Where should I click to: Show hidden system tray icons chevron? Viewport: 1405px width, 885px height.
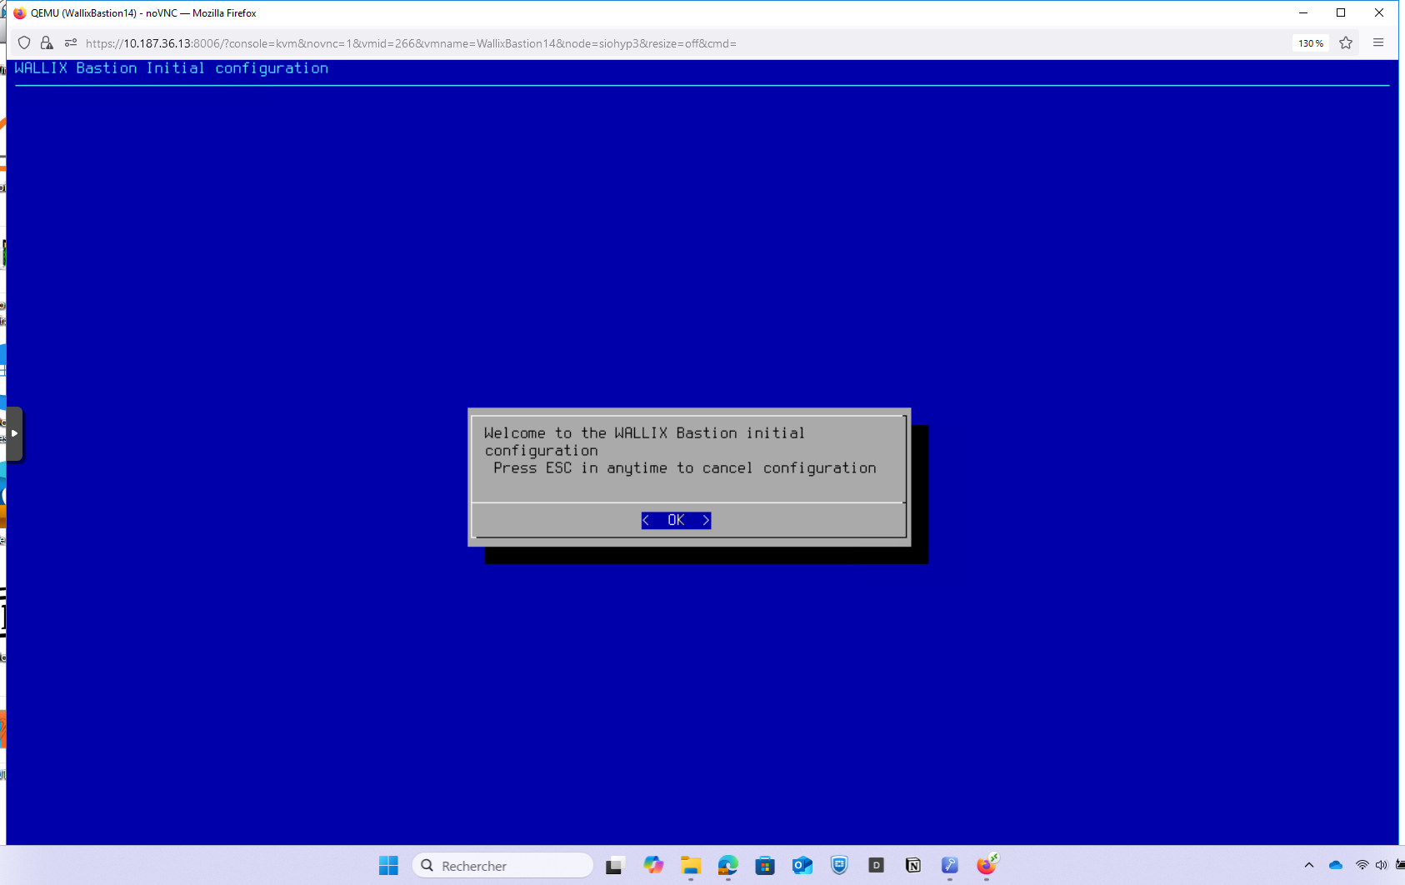click(1308, 866)
